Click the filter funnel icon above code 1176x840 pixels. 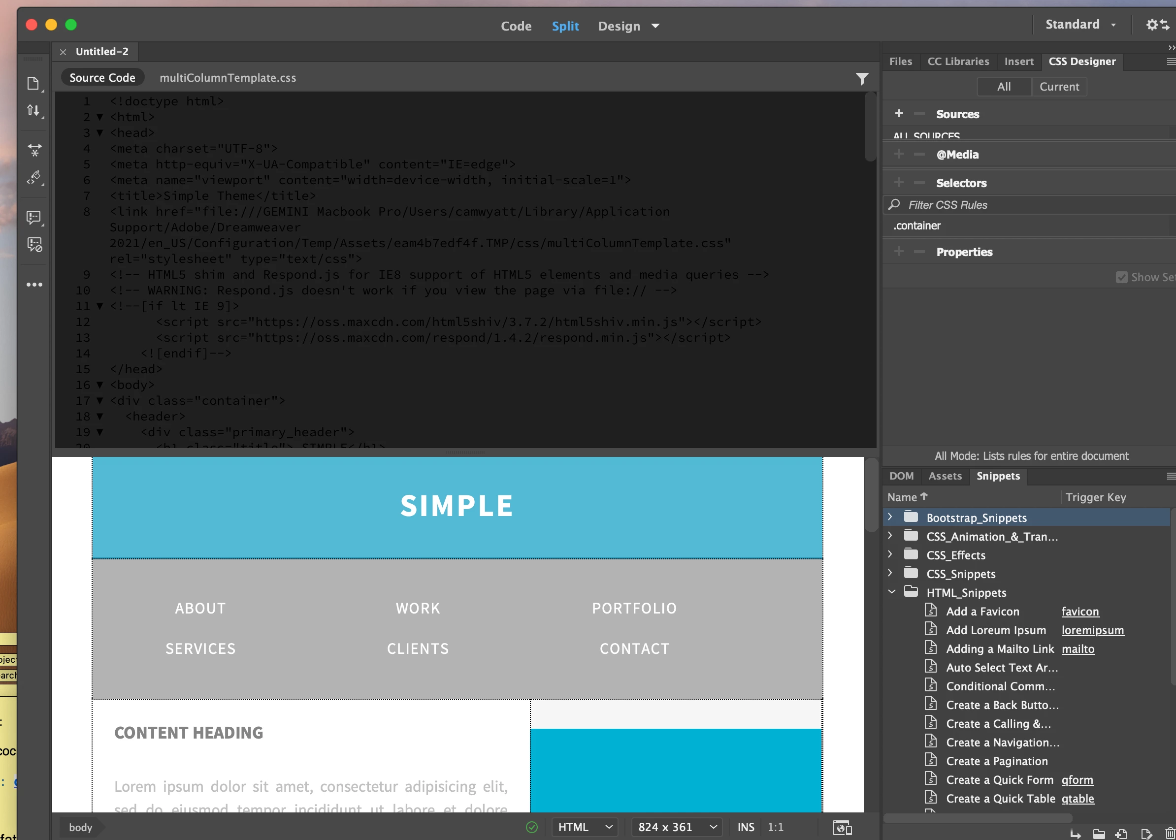pyautogui.click(x=861, y=79)
